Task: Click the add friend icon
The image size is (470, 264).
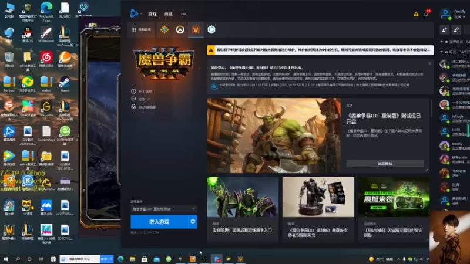Action: [444, 29]
